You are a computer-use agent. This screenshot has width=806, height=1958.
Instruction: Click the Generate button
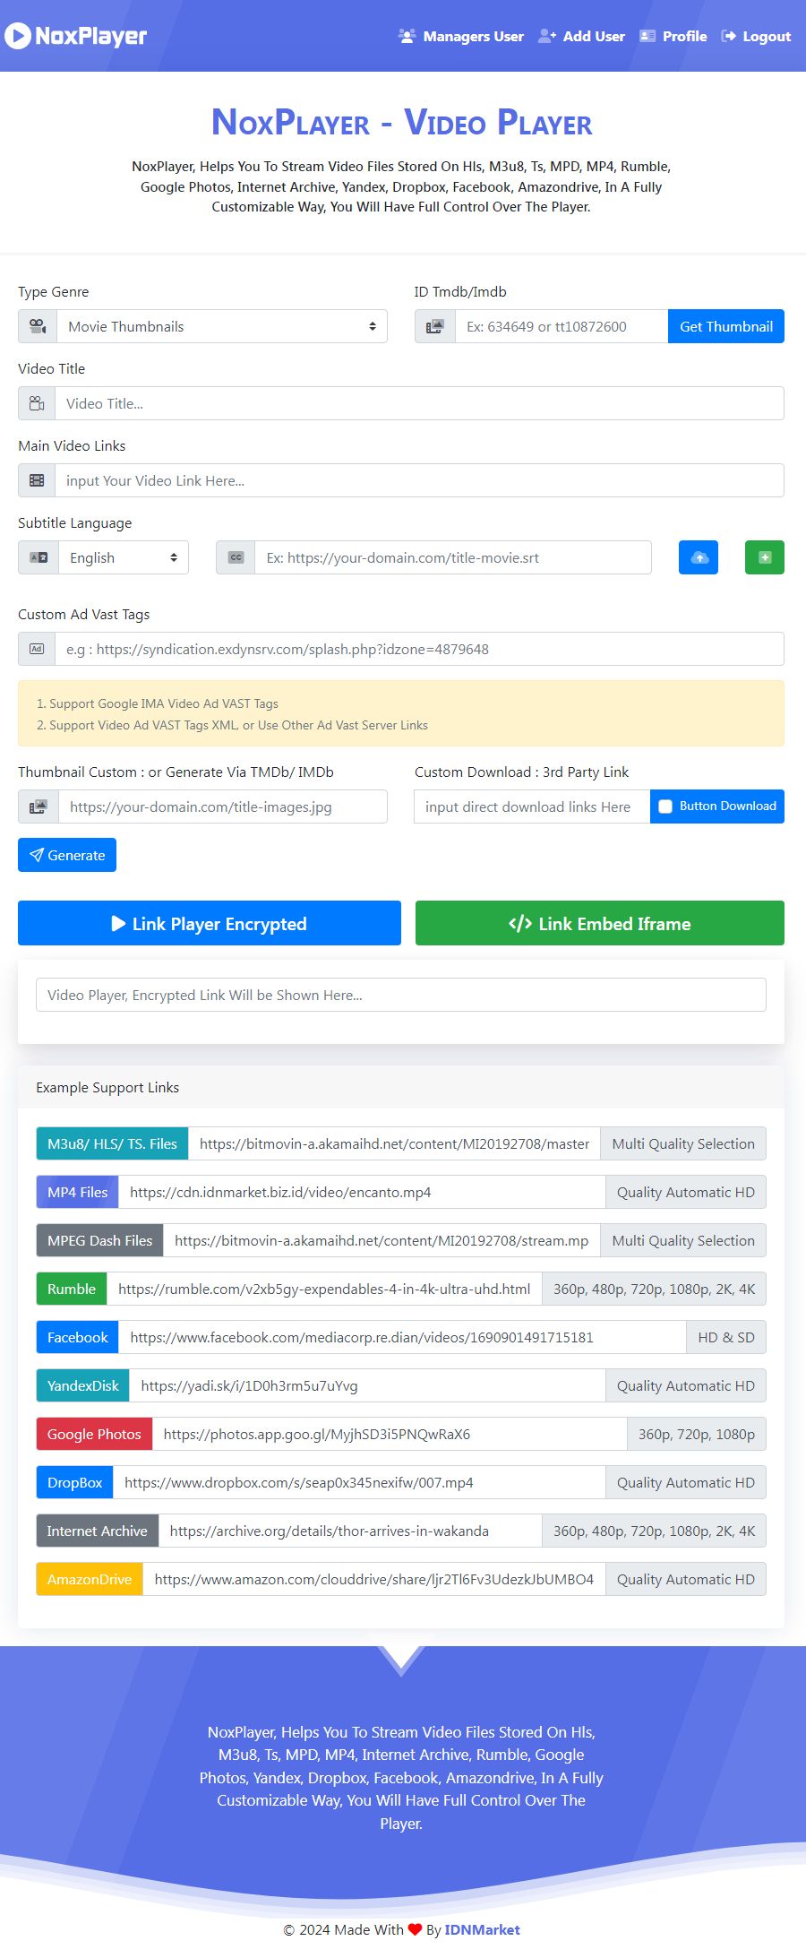(67, 855)
